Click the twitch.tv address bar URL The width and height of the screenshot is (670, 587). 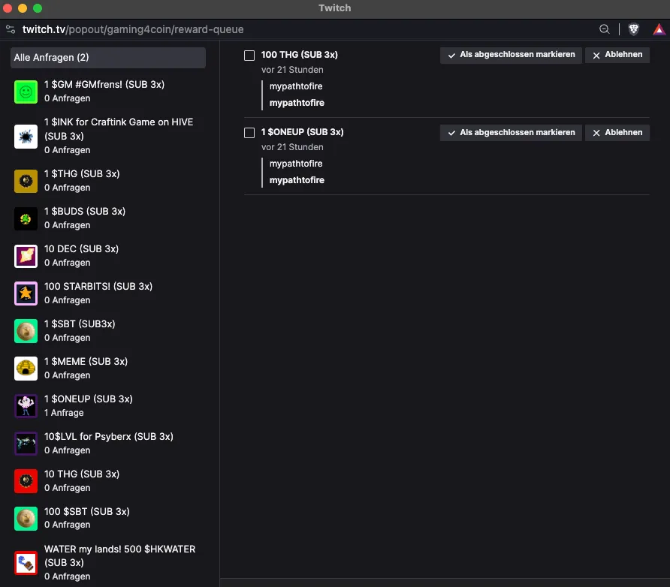pyautogui.click(x=133, y=29)
